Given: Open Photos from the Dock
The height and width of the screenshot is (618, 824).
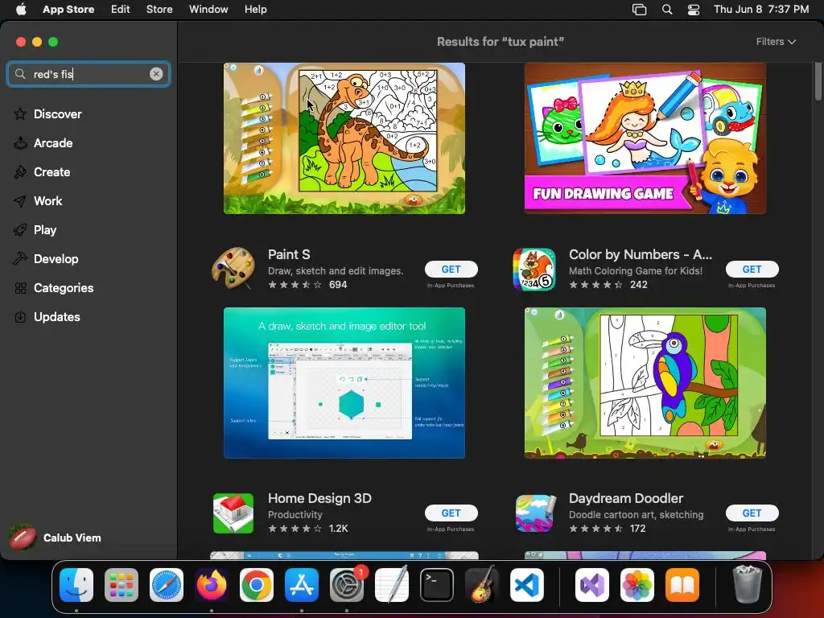Looking at the screenshot, I should 637,585.
